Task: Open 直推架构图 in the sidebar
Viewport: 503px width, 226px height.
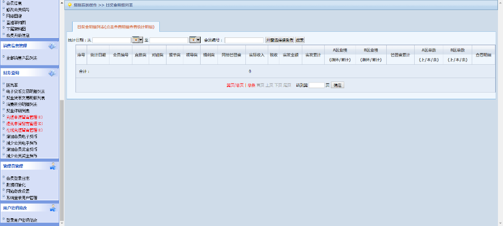Action: [x=16, y=22]
